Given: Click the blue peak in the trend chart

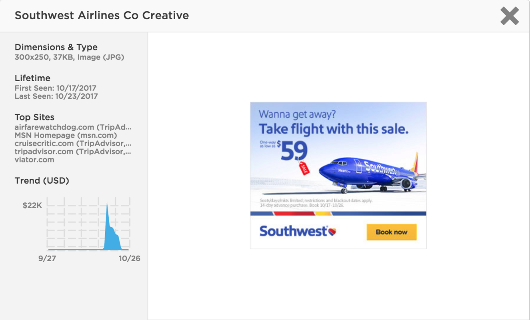Looking at the screenshot, I should pyautogui.click(x=107, y=208).
